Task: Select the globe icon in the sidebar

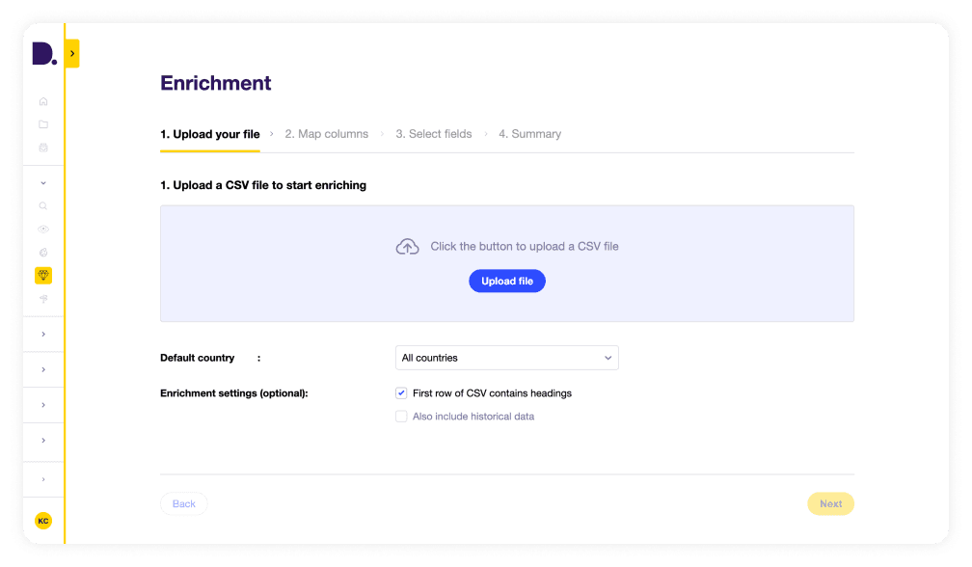Action: [43, 252]
